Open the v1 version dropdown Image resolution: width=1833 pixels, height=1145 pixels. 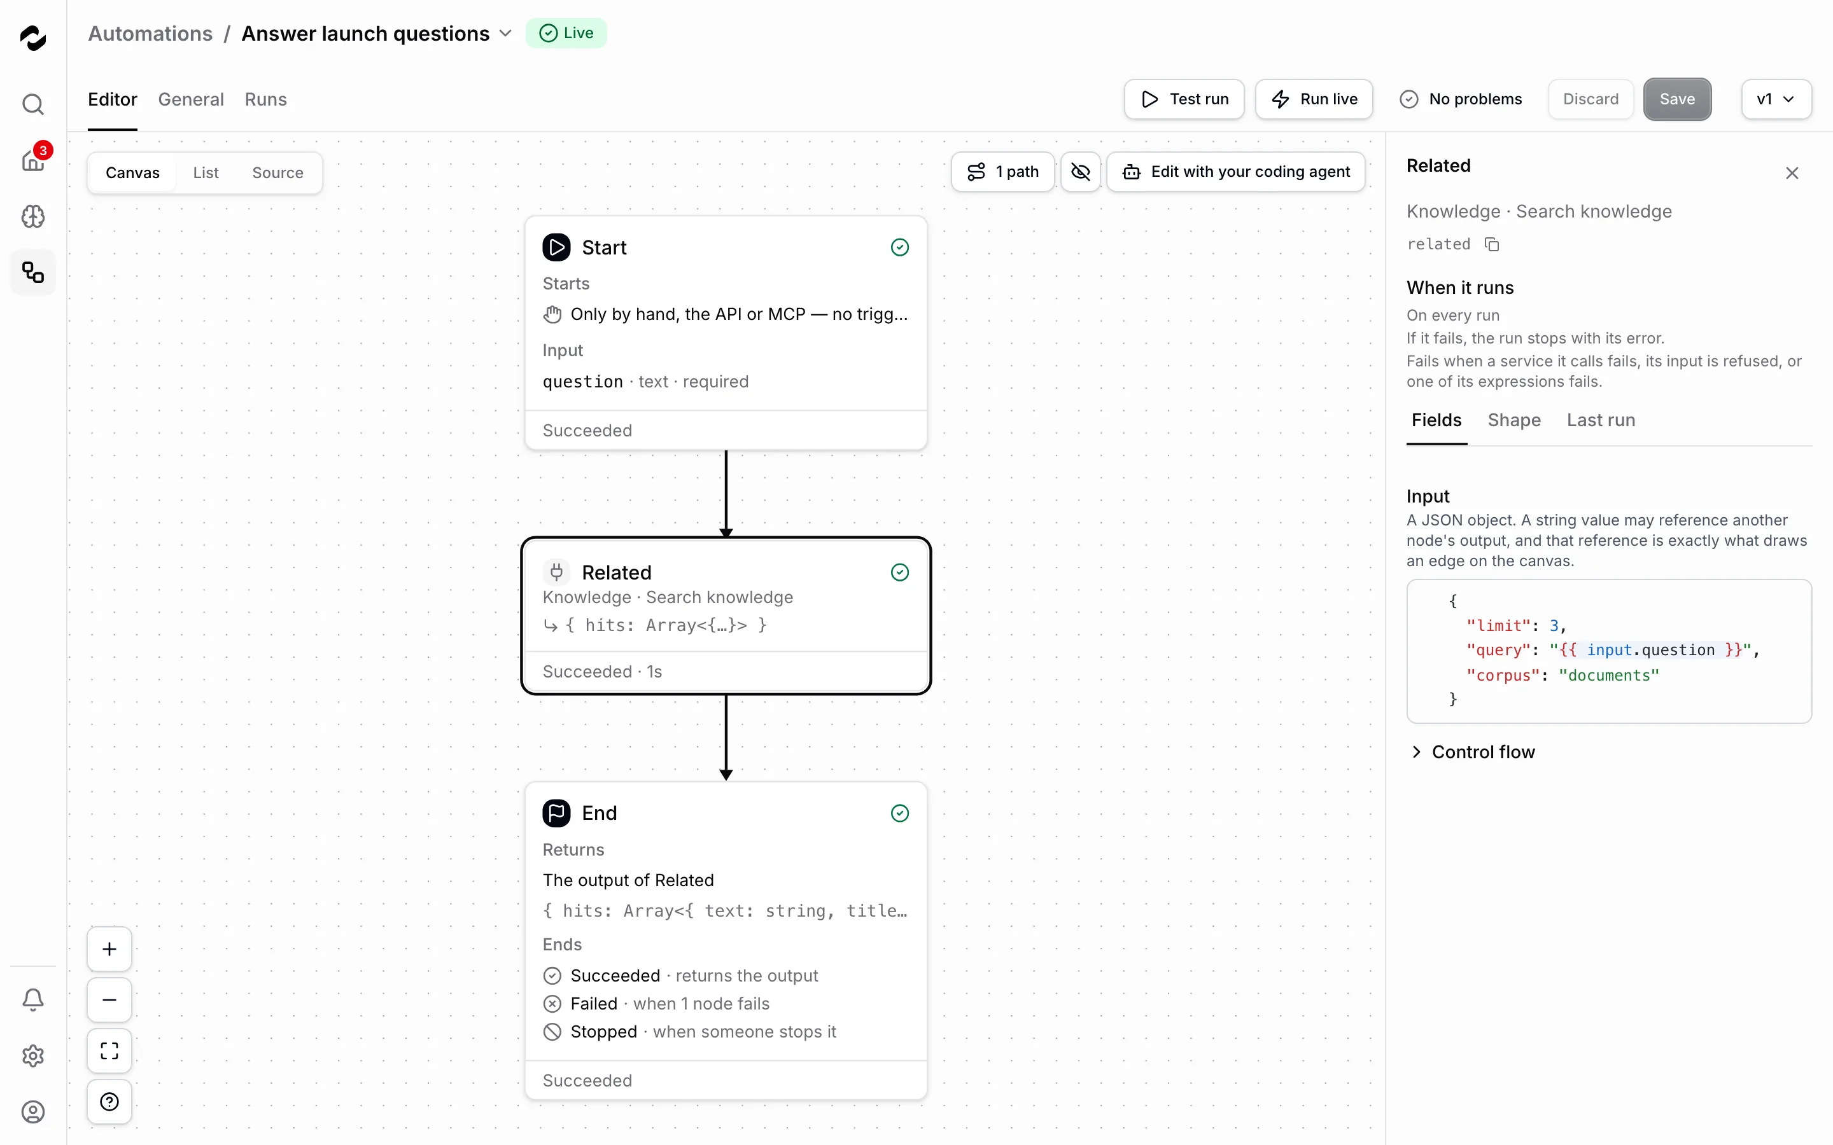(x=1776, y=99)
